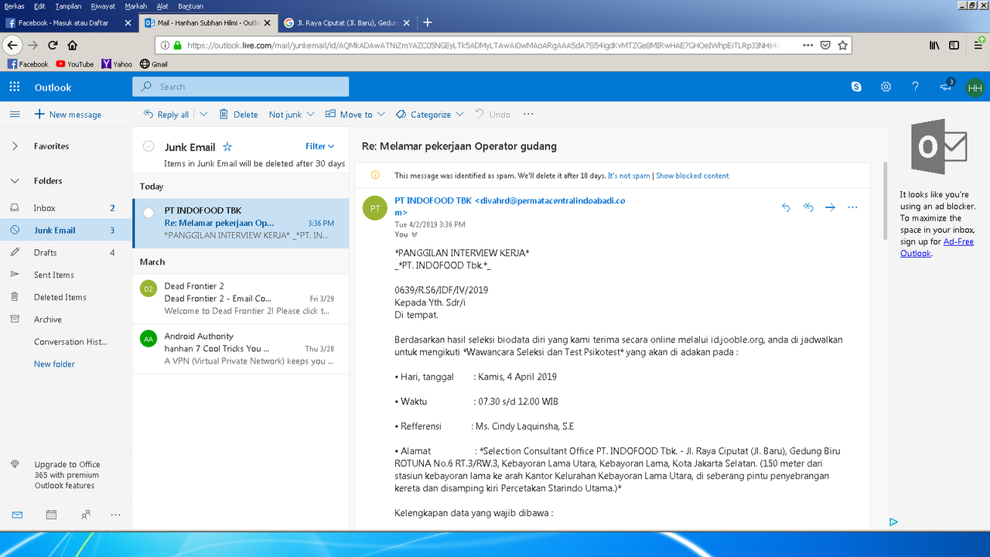Viewport: 990px width, 557px height.
Task: Switch to Mail module icon
Action: click(x=17, y=514)
